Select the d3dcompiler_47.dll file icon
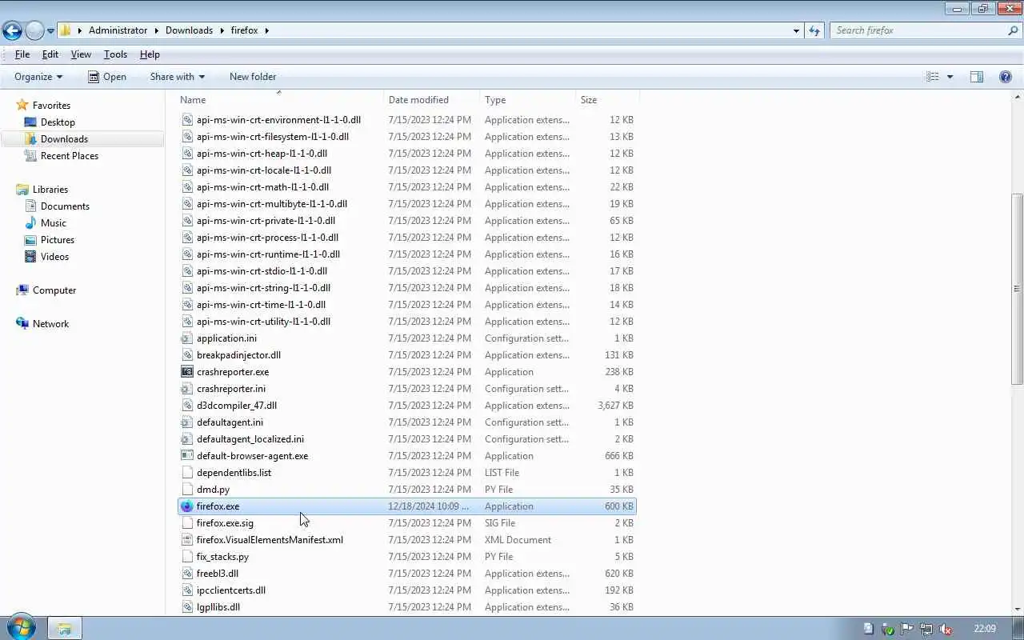 coord(187,406)
